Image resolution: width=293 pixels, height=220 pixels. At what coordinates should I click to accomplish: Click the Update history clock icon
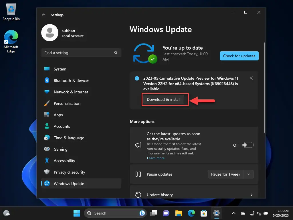point(138,195)
